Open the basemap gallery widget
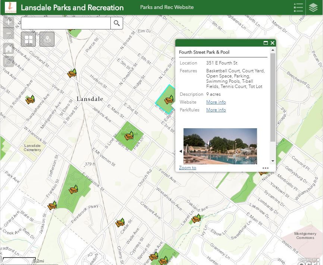This screenshot has height=265, width=323. tap(28, 39)
